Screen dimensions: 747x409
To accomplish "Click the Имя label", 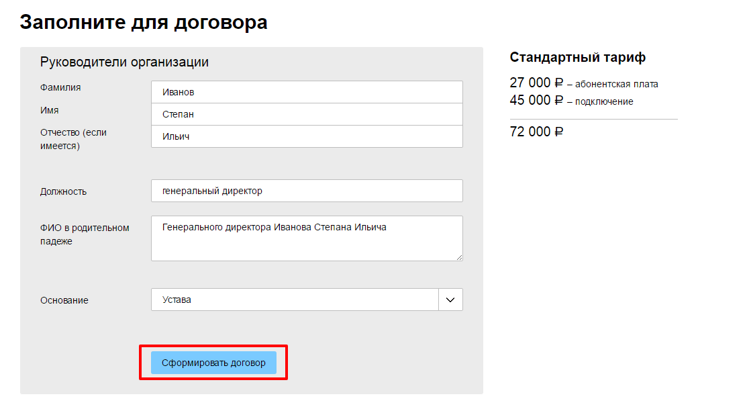I will [50, 110].
